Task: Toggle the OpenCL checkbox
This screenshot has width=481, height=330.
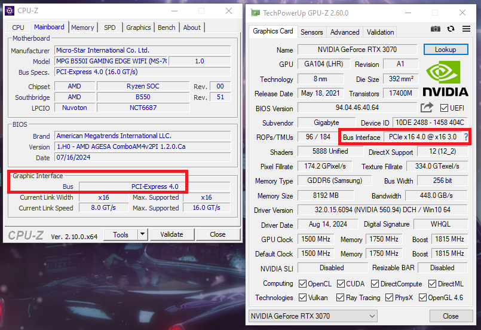Action: coord(302,283)
